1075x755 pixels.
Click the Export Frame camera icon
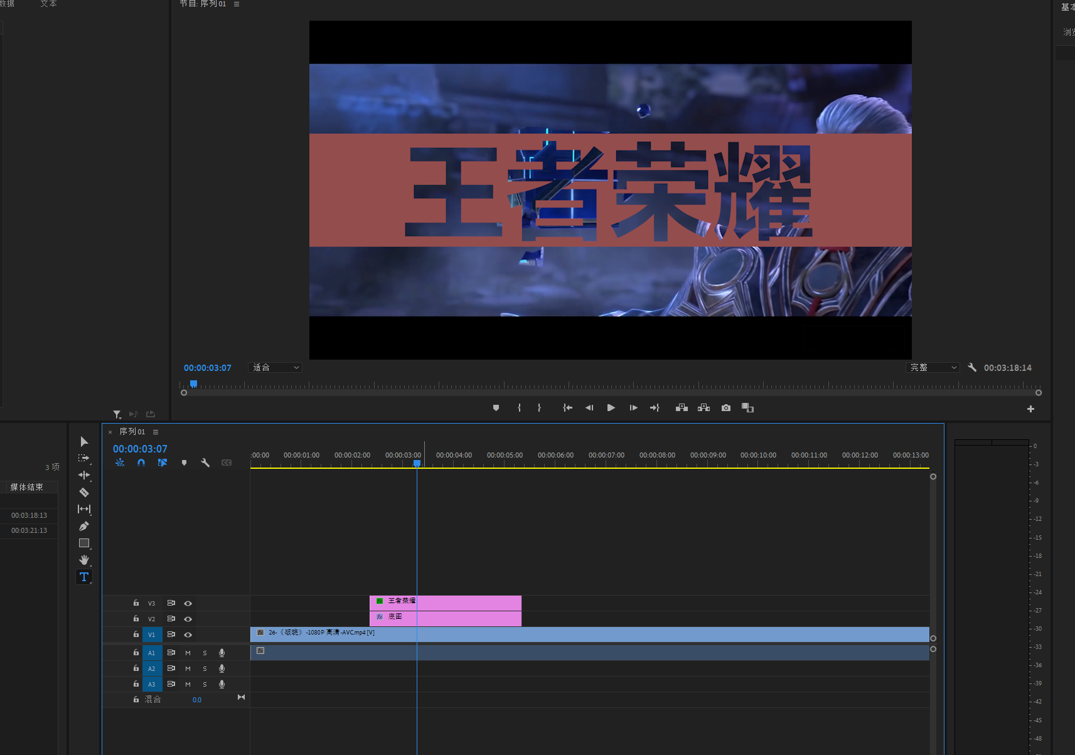point(726,408)
